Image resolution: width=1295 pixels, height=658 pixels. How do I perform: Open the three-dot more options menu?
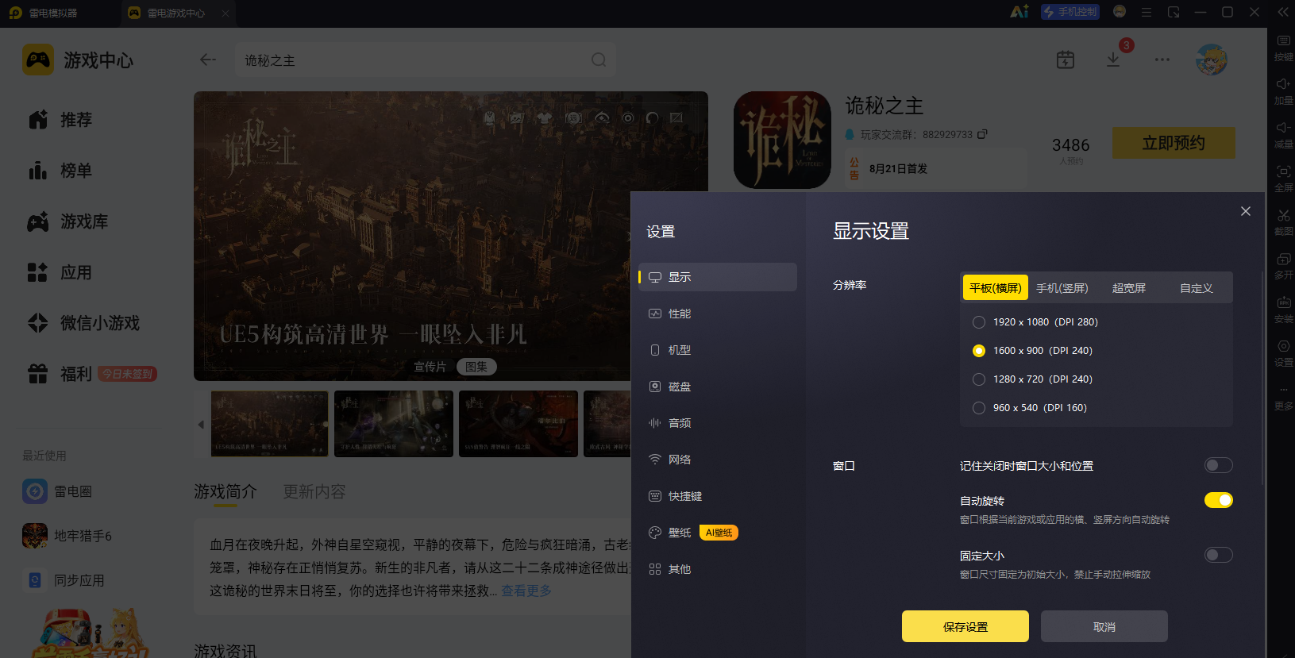1162,60
